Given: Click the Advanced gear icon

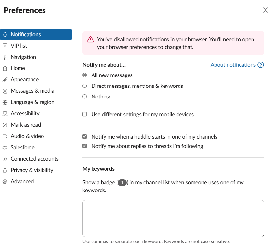Looking at the screenshot, I should pyautogui.click(x=5, y=182).
